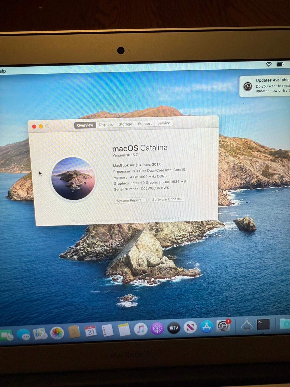
Task: Launch Terminal from the Dock
Action: click(x=263, y=324)
